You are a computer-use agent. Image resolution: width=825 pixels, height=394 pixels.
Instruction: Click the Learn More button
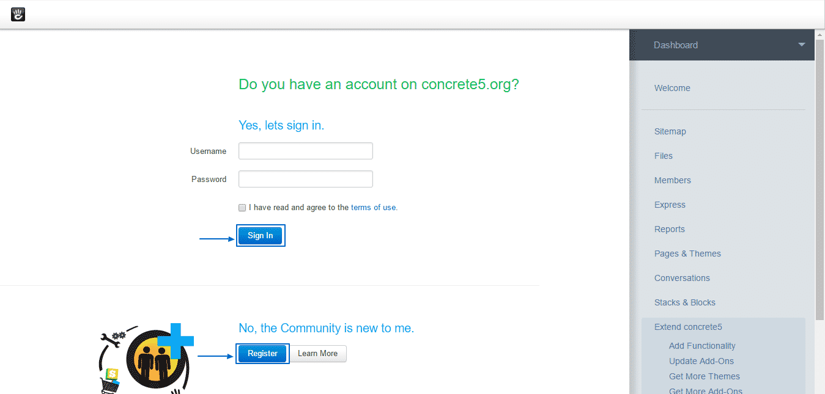pyautogui.click(x=317, y=354)
